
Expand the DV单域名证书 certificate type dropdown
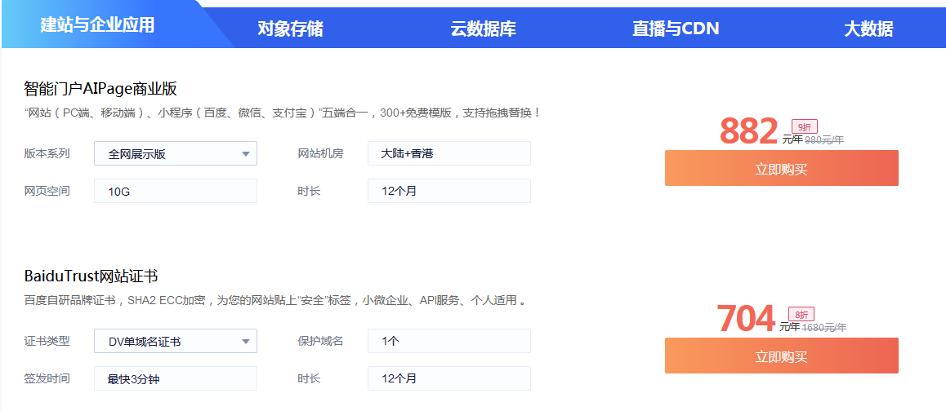tap(176, 341)
